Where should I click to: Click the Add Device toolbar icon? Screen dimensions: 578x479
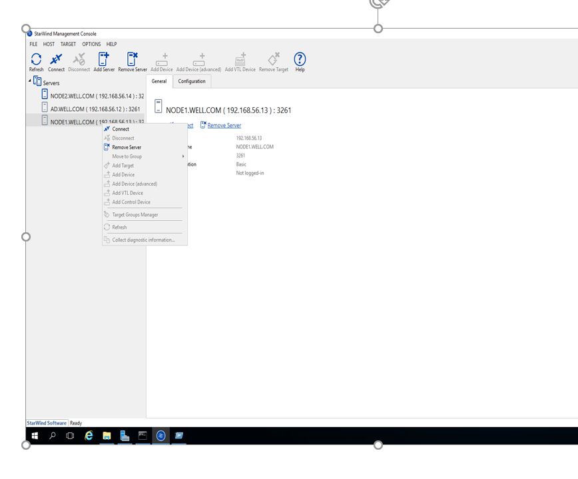(x=161, y=62)
